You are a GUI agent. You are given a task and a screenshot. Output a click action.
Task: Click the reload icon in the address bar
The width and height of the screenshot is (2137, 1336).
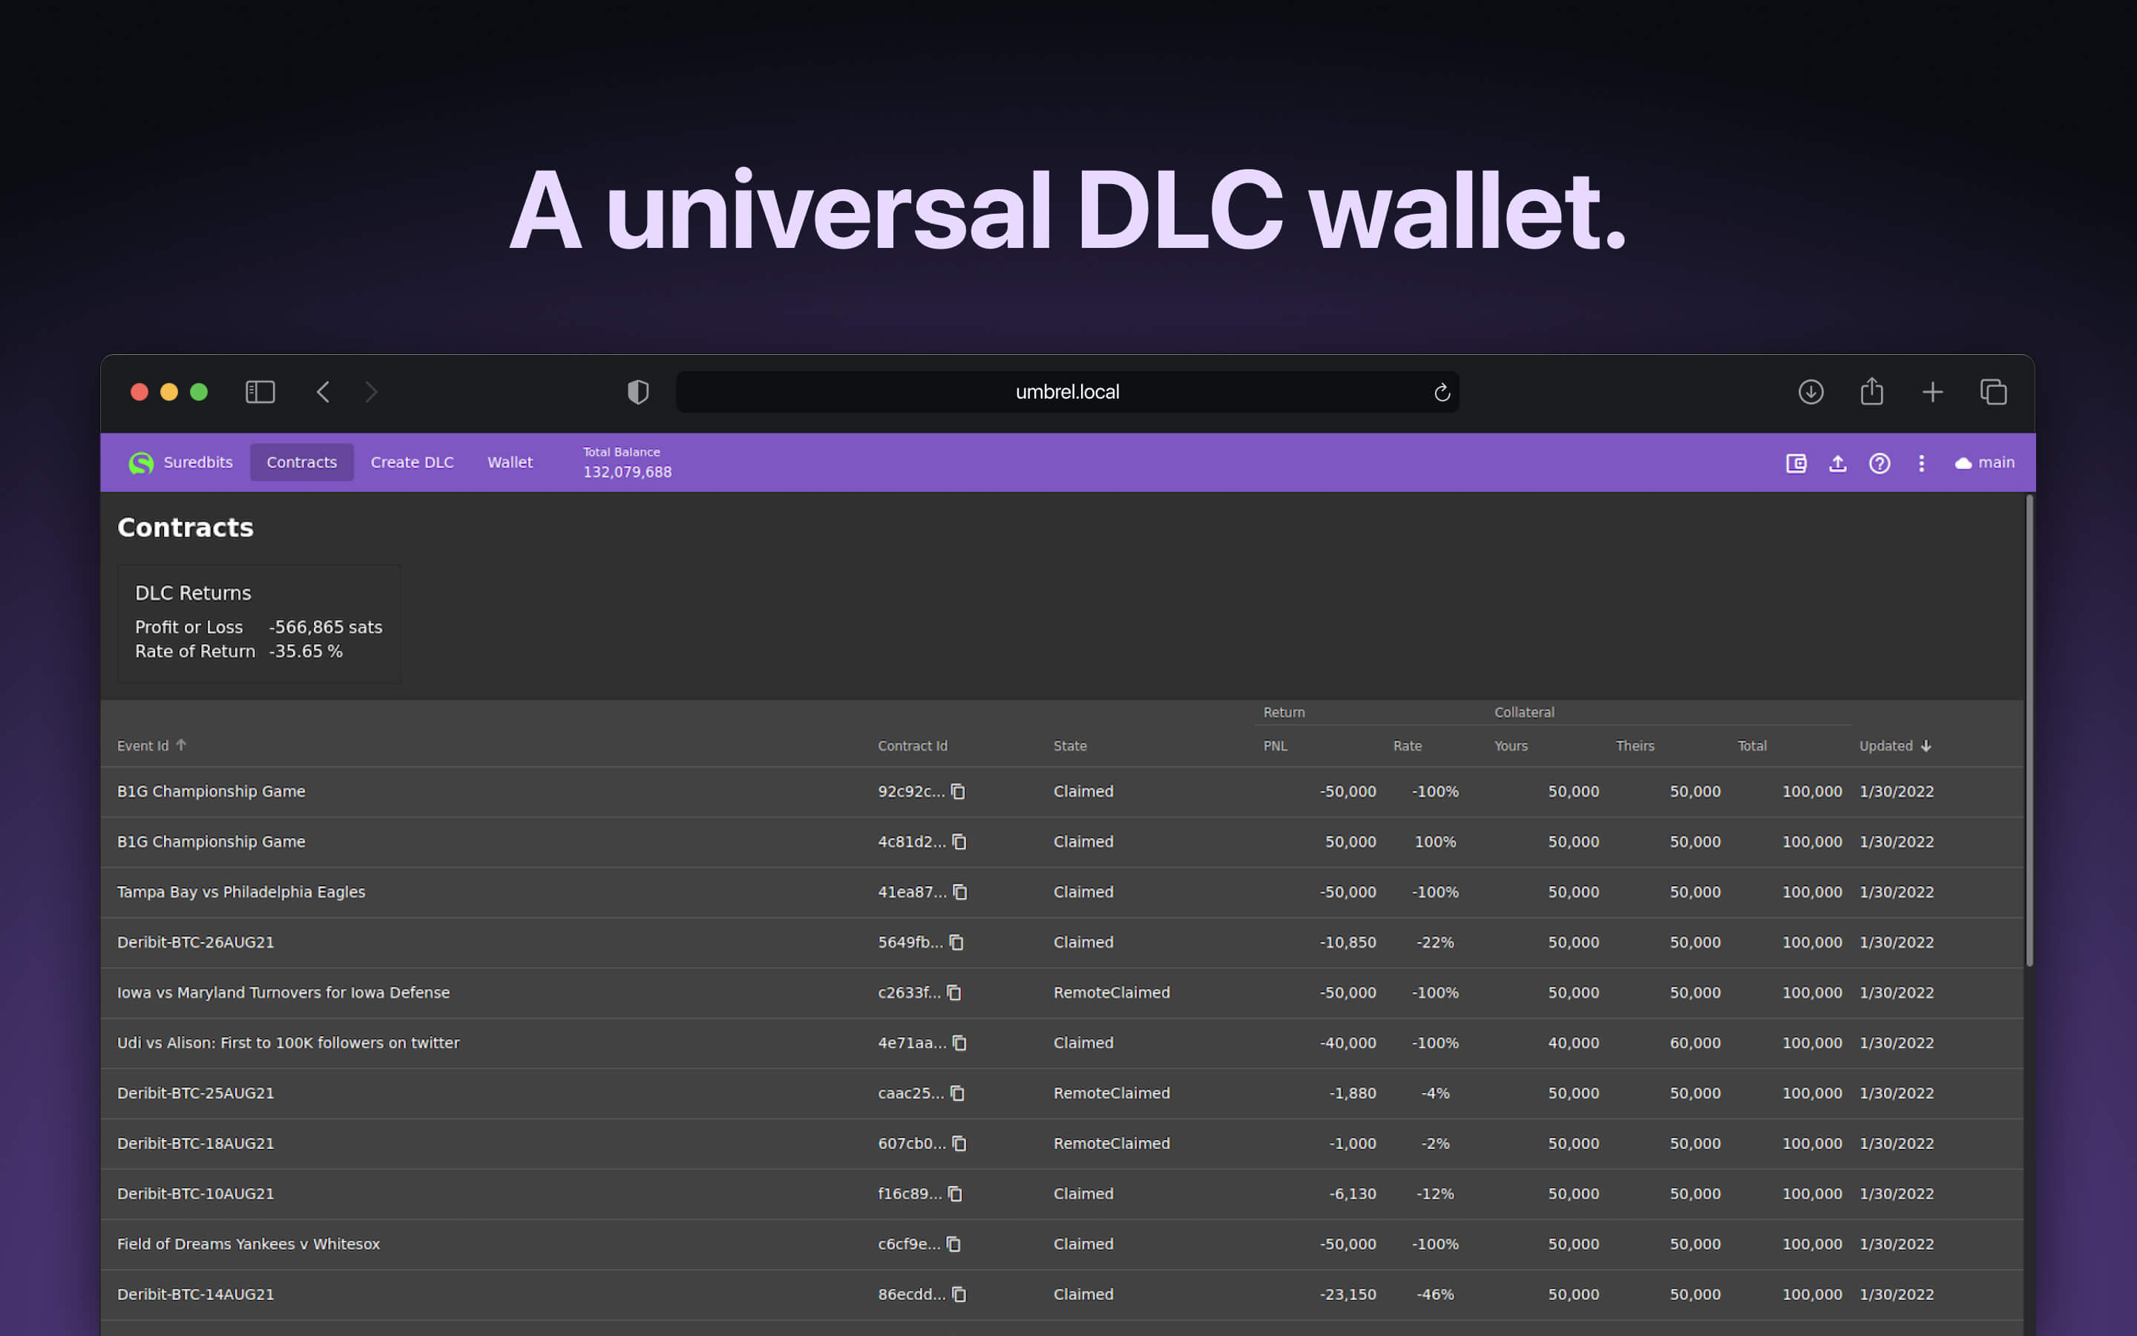tap(1441, 391)
